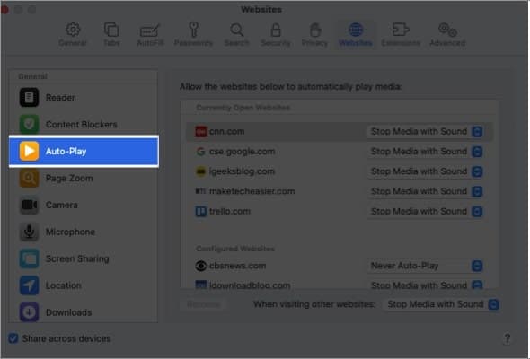Image resolution: width=530 pixels, height=359 pixels.
Task: Open the Security preferences tab
Action: coord(276,34)
